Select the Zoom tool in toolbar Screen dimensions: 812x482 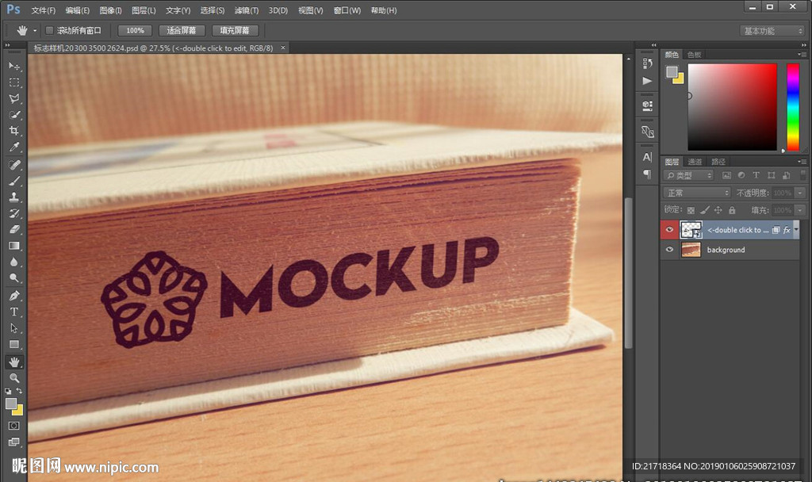pos(14,378)
